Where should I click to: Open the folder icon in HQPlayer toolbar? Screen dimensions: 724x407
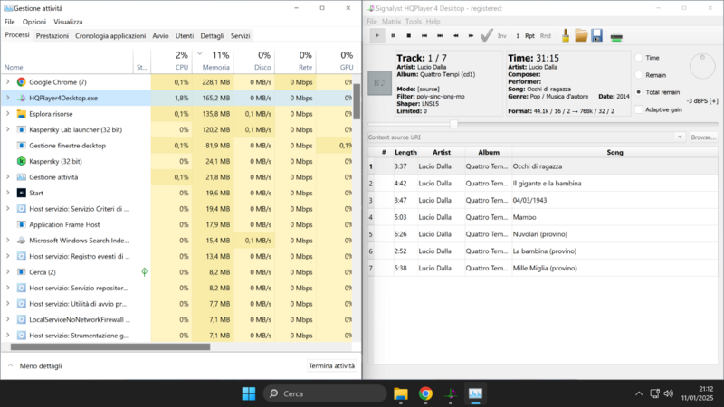point(581,36)
